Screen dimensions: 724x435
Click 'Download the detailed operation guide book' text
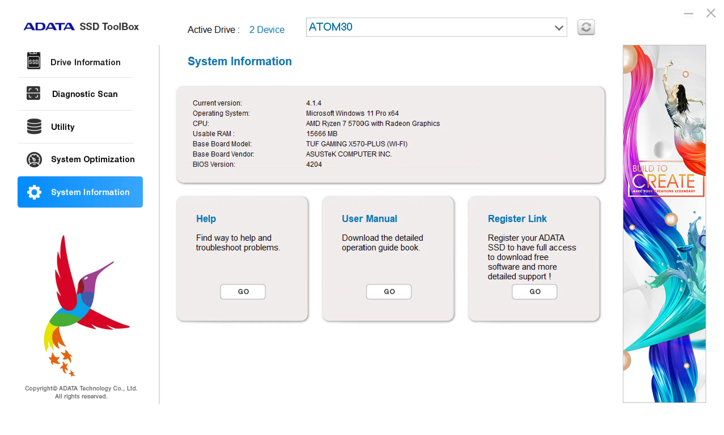[382, 243]
